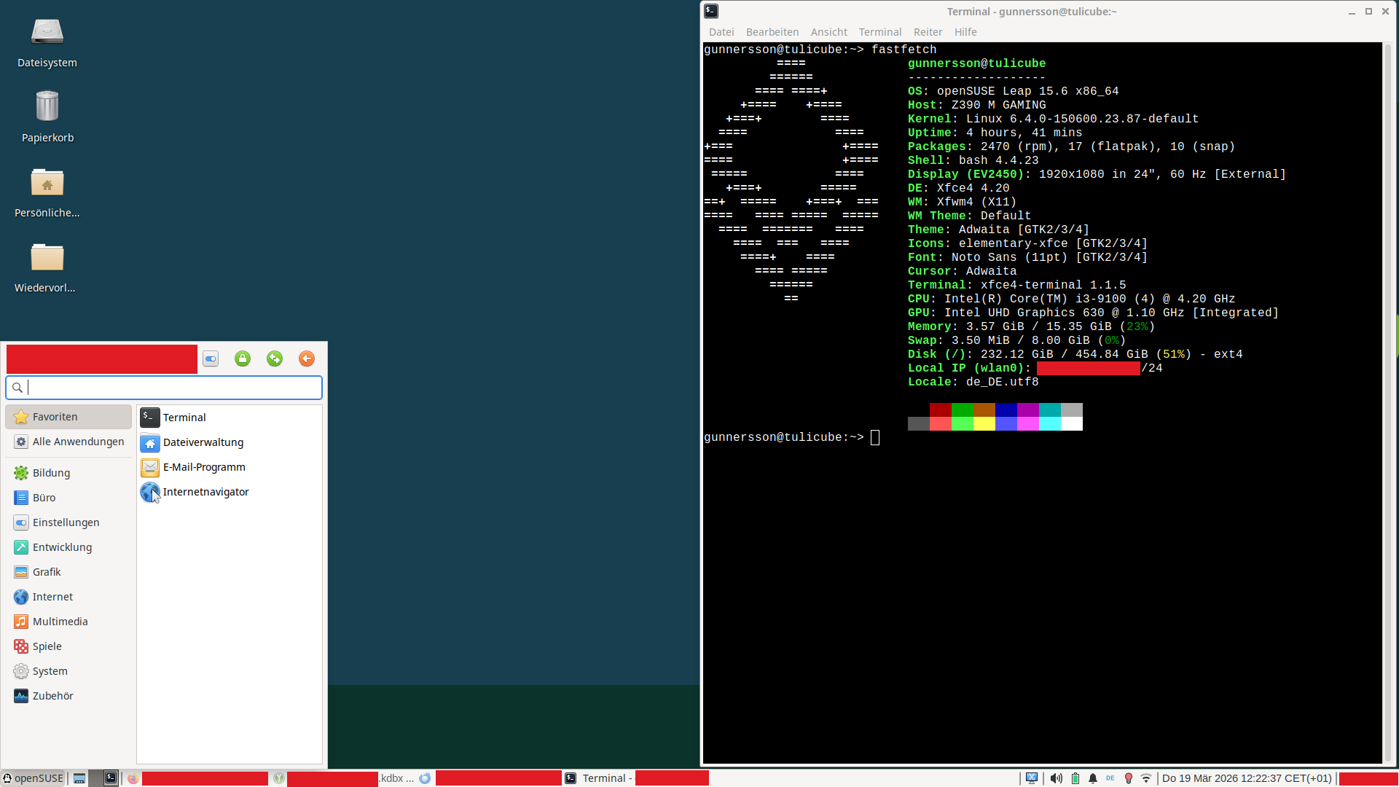Image resolution: width=1399 pixels, height=787 pixels.
Task: Expand the Zubehör category
Action: [52, 696]
